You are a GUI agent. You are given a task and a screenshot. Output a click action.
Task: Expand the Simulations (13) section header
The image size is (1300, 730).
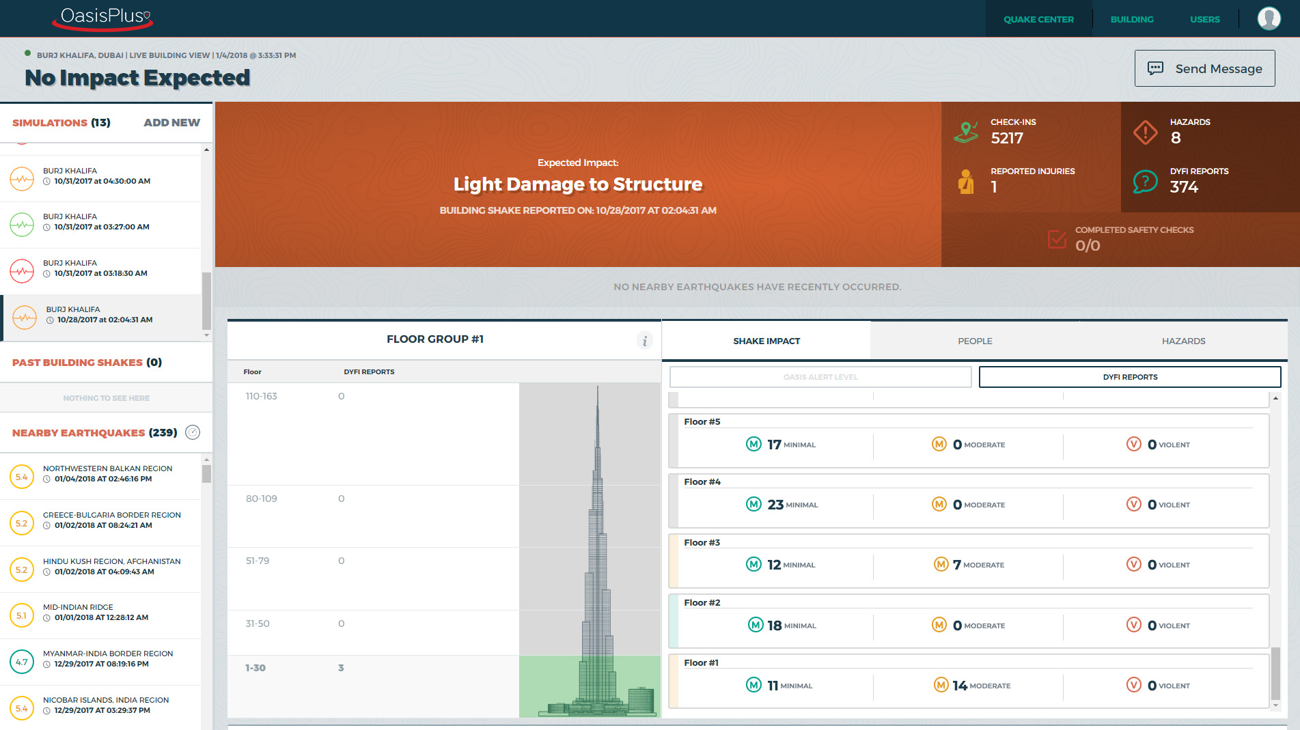point(61,123)
